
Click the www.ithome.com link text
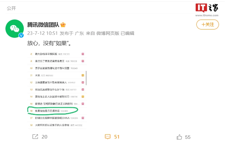click(x=207, y=15)
